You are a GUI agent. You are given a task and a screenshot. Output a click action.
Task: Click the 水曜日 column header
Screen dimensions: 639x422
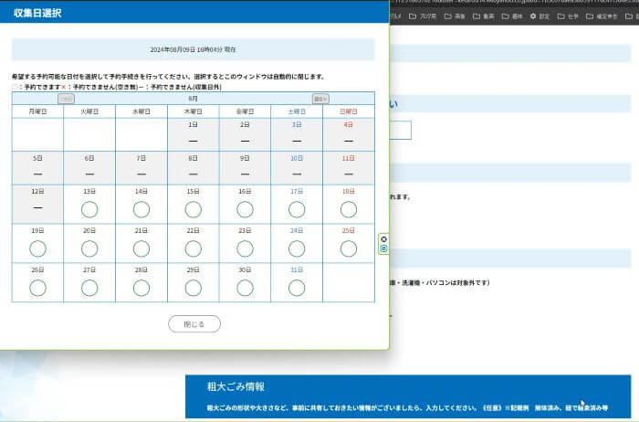tap(141, 111)
